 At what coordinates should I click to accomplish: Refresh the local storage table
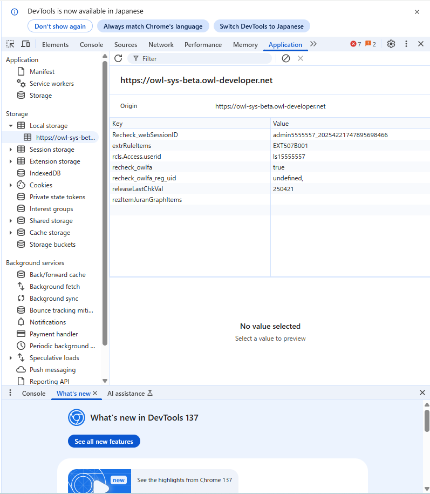pyautogui.click(x=118, y=59)
